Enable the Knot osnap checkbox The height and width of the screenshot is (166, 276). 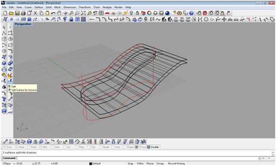point(113,147)
